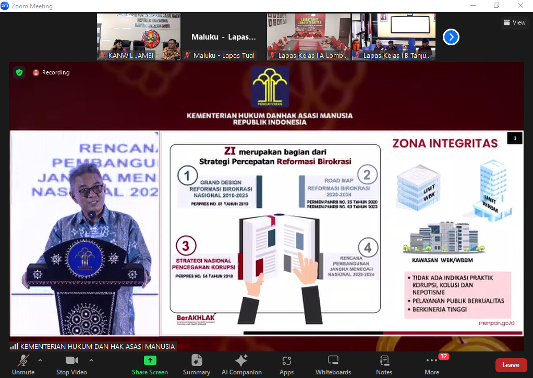Click the KAWASAN WBK/WBBM caption
533x378 pixels.
(x=442, y=260)
